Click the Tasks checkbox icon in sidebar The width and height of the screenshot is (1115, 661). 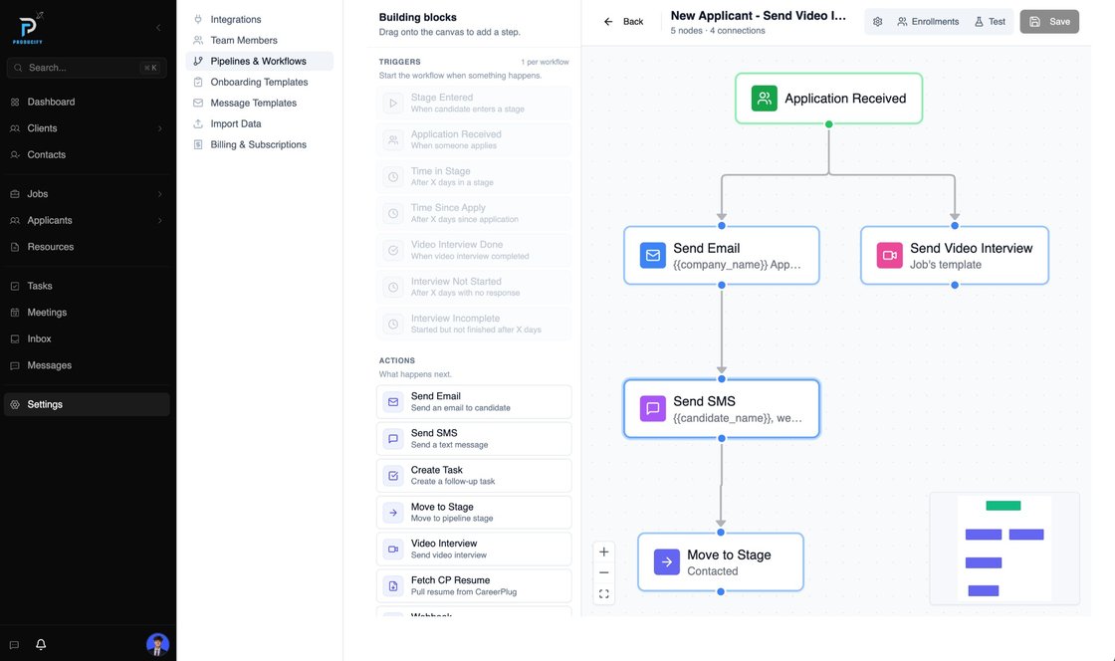click(15, 286)
